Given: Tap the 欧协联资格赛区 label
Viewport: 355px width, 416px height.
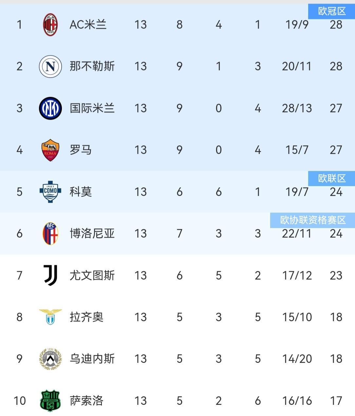Looking at the screenshot, I should [x=313, y=220].
